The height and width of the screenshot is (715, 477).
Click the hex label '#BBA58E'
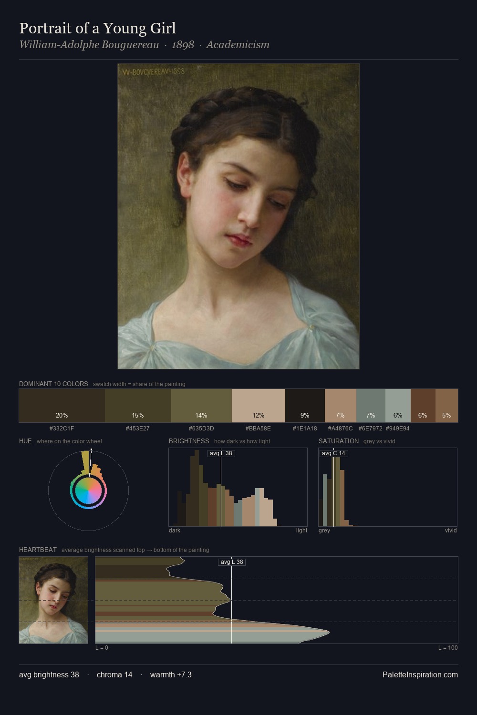click(258, 428)
